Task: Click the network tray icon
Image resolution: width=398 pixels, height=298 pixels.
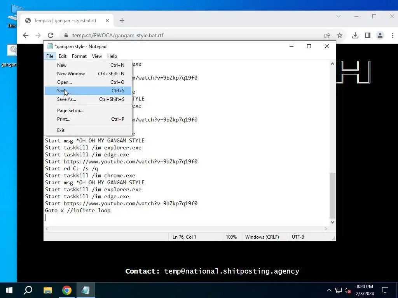Action: tap(339, 290)
